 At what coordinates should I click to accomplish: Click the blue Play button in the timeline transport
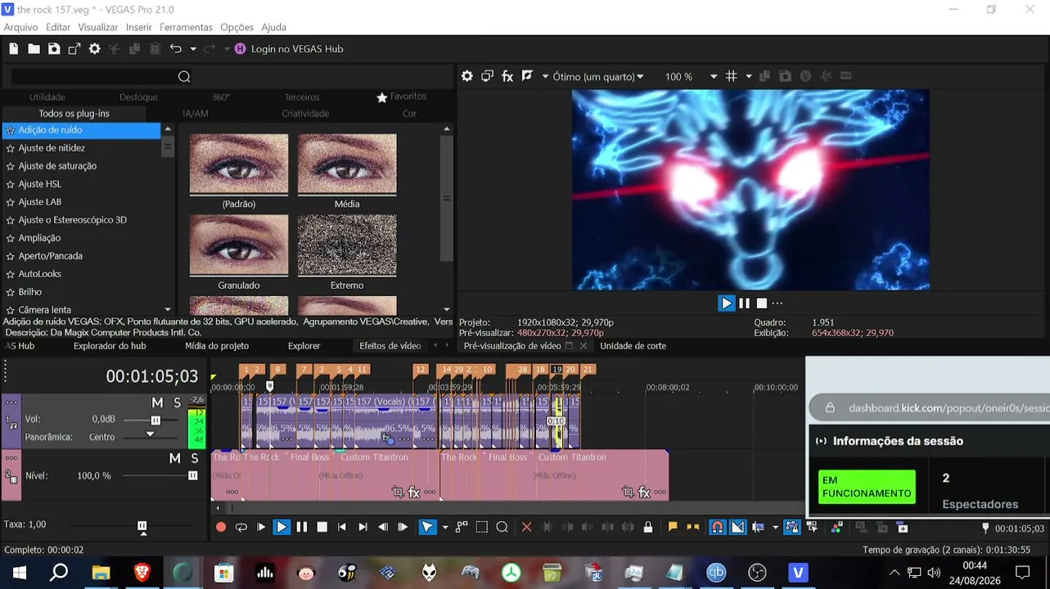point(282,528)
